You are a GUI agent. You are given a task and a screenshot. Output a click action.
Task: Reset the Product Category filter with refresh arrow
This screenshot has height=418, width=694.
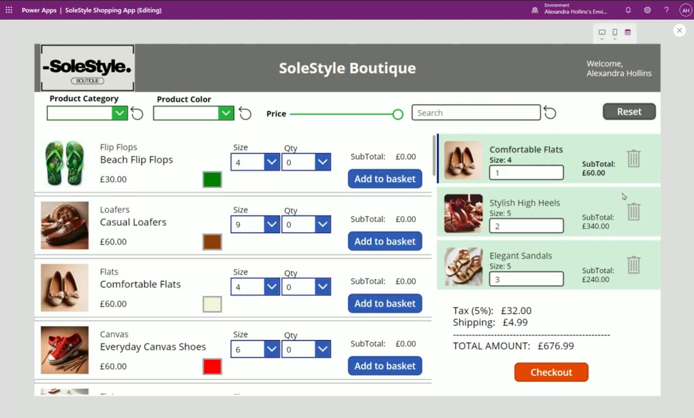click(137, 113)
